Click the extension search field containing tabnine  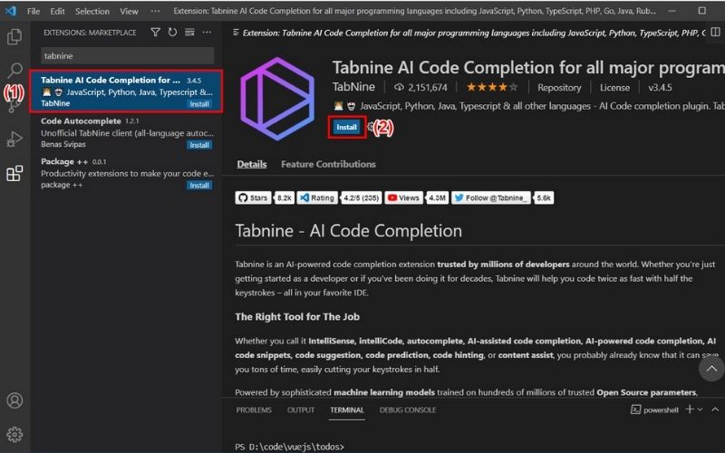pyautogui.click(x=128, y=56)
